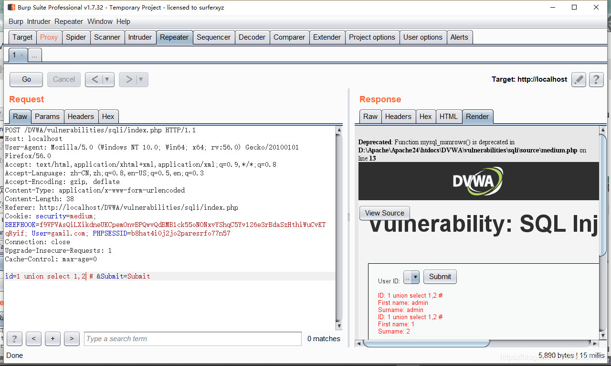The image size is (611, 366).
Task: Switch to the Decoder tab
Action: [x=252, y=37]
